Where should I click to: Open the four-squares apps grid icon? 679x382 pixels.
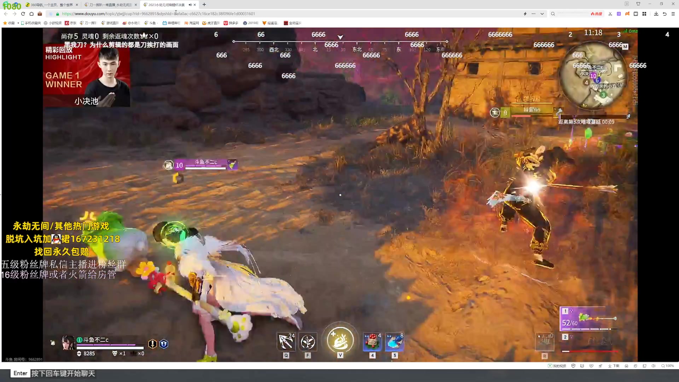(x=644, y=14)
